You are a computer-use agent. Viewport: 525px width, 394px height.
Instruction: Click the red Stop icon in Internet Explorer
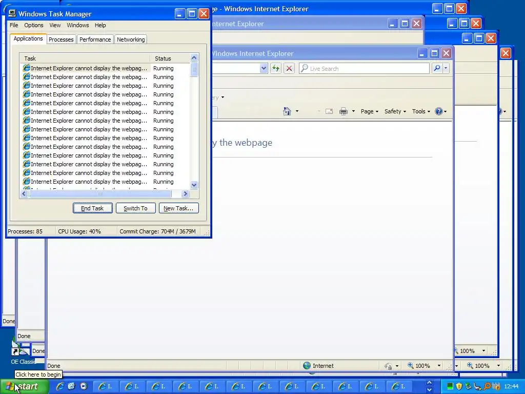289,68
